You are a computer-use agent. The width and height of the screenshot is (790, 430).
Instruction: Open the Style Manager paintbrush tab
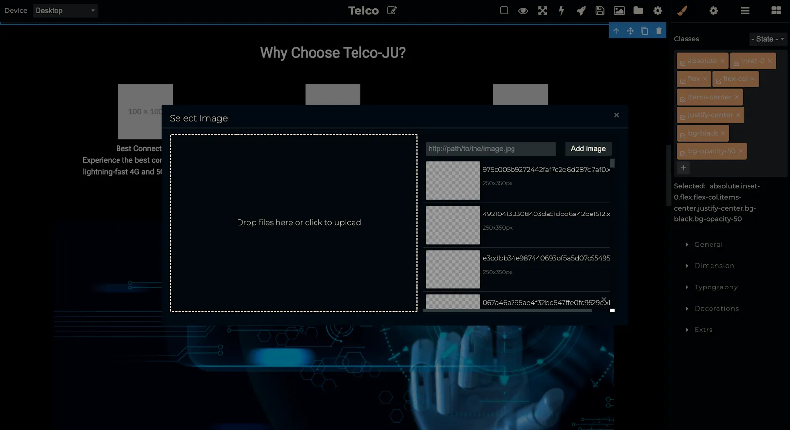click(x=682, y=10)
